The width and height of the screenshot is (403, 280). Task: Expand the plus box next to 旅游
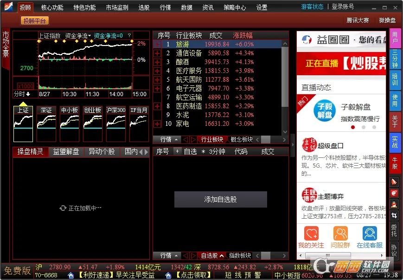coord(157,45)
